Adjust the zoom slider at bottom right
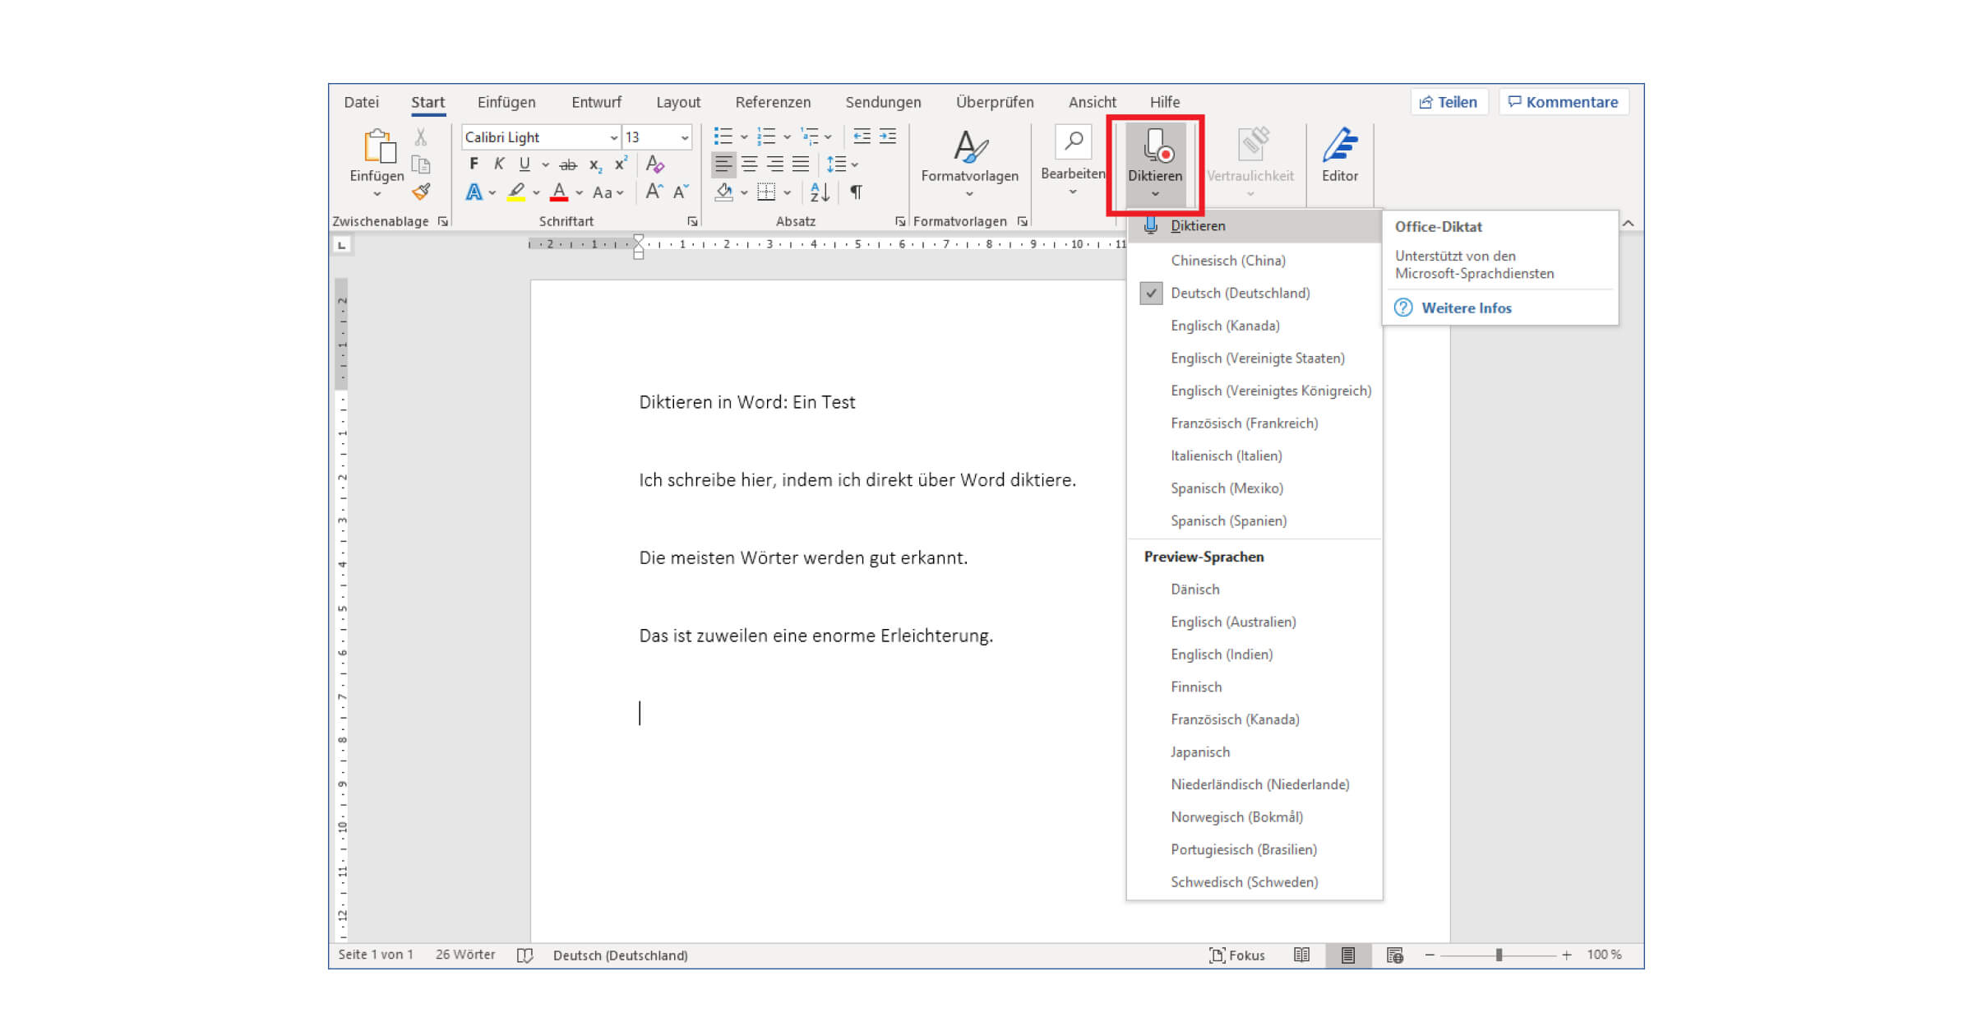The width and height of the screenshot is (1973, 1036). [x=1499, y=955]
